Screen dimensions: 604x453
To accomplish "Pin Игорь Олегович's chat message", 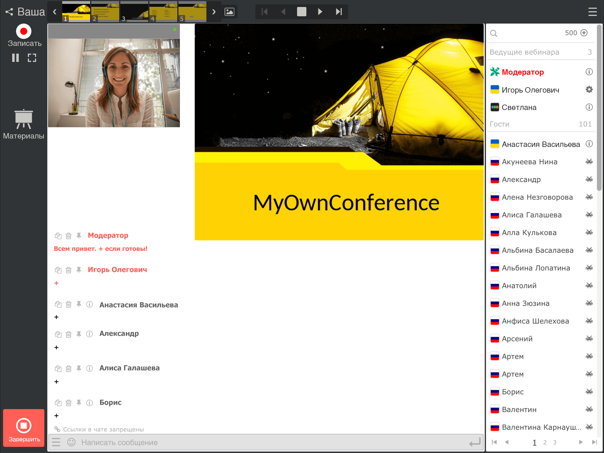I will coord(79,270).
